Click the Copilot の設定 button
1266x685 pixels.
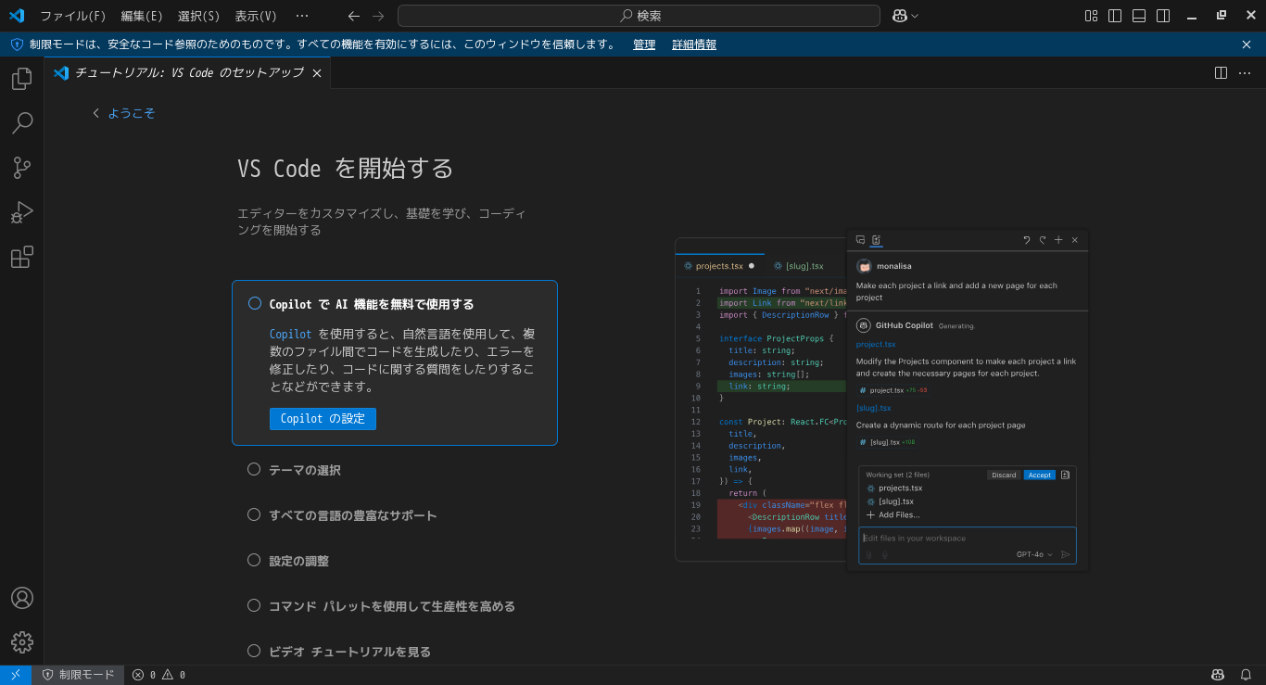pyautogui.click(x=323, y=419)
